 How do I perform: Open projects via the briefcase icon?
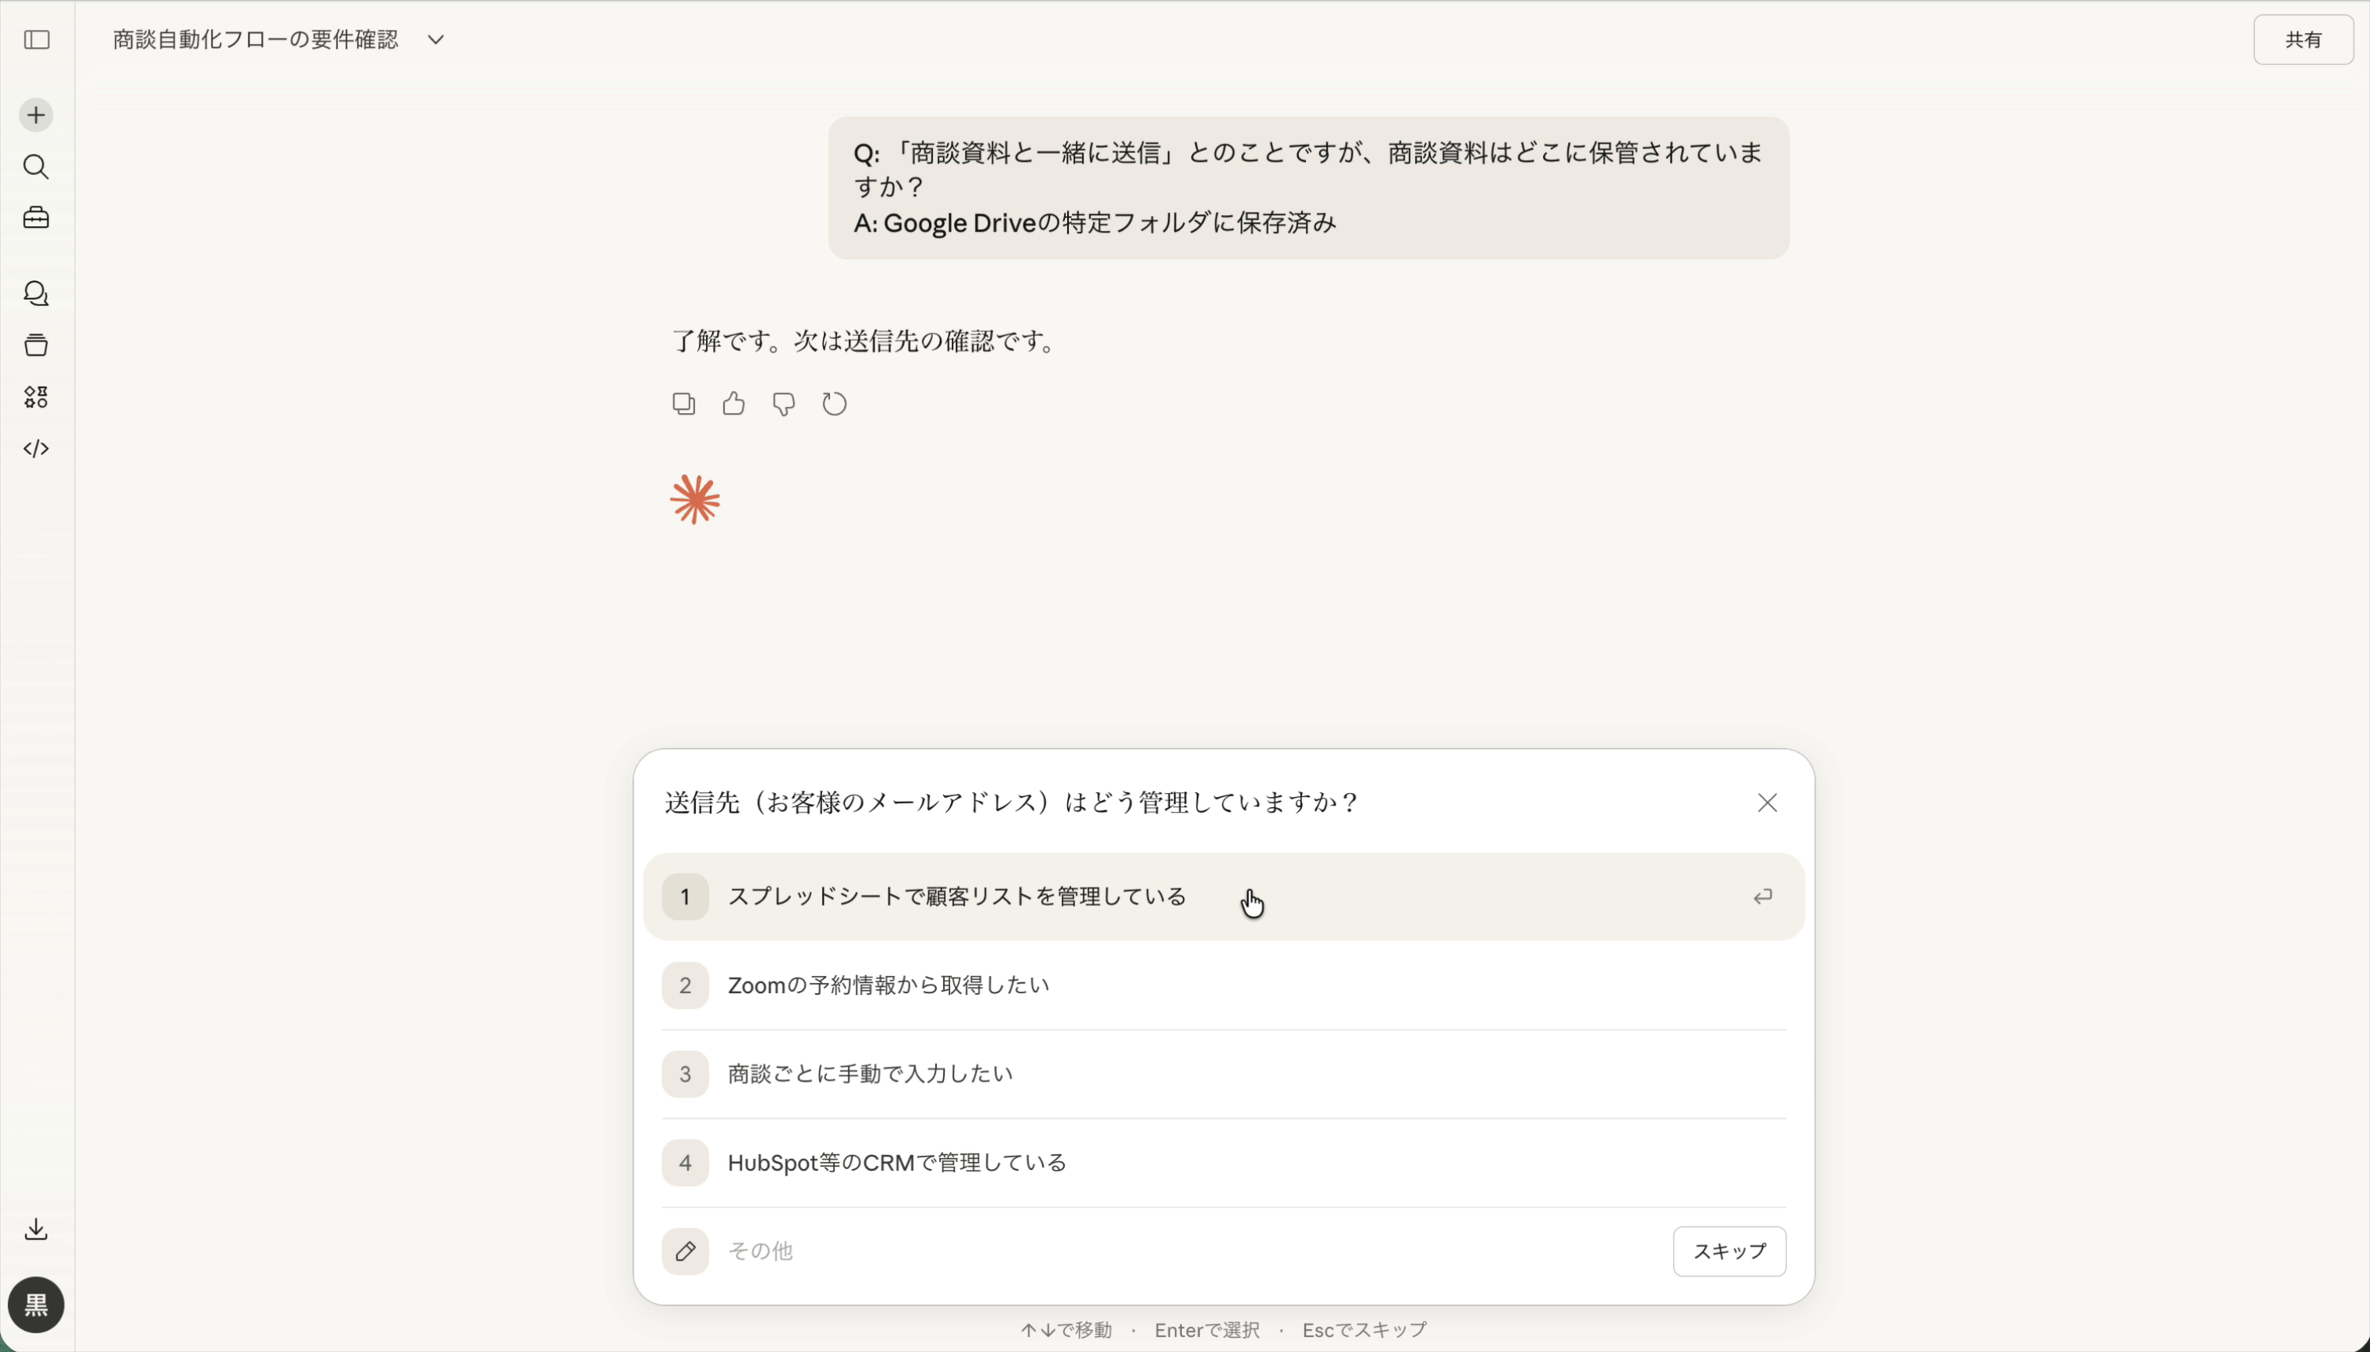tap(35, 217)
